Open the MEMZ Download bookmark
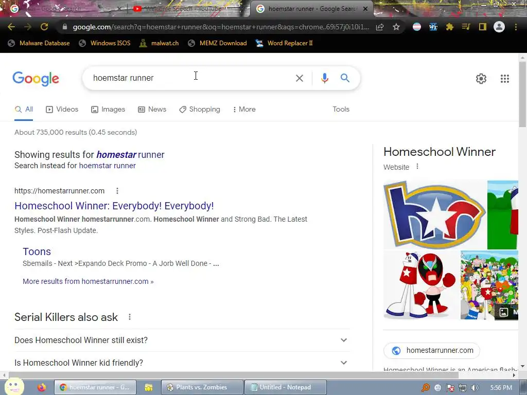 (x=218, y=43)
